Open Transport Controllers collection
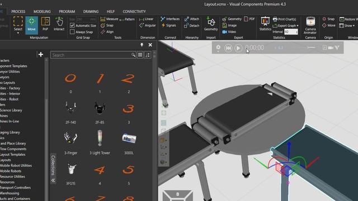This screenshot has height=201, width=358. tap(15, 188)
